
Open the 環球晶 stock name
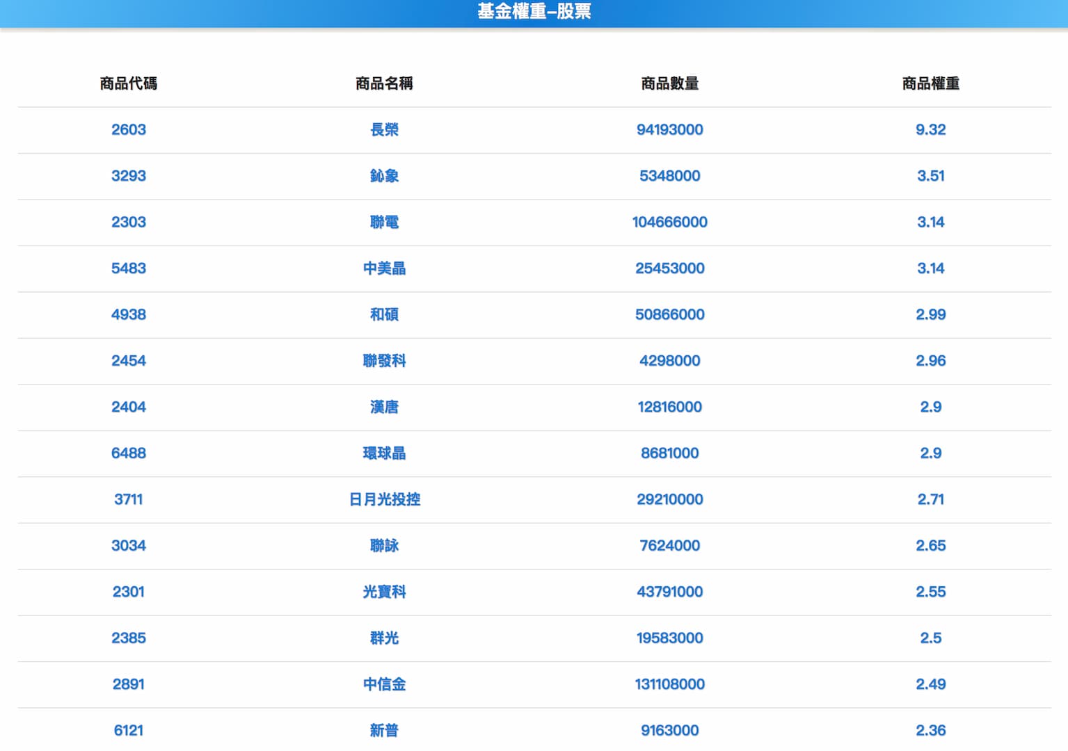coord(384,453)
